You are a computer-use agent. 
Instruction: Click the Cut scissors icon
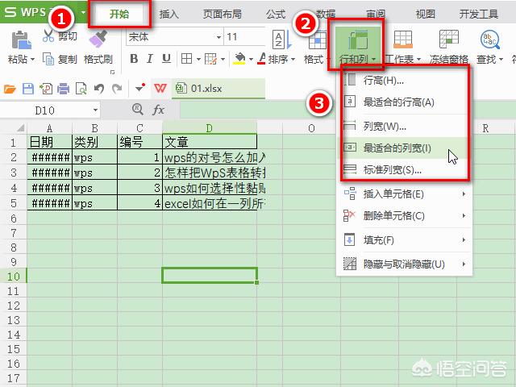[x=48, y=35]
